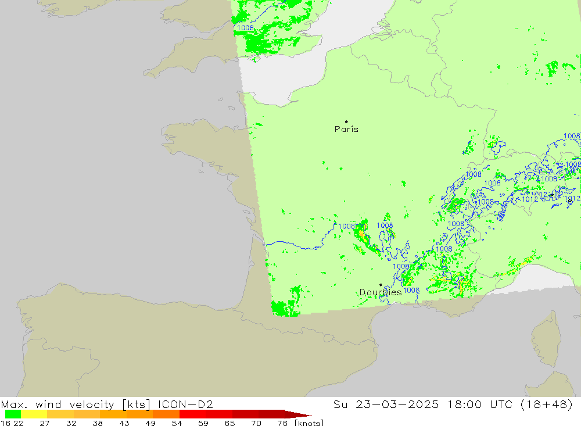Select the 70–76 knots darkest red band
Screen dimensions: 581x426
271,414
